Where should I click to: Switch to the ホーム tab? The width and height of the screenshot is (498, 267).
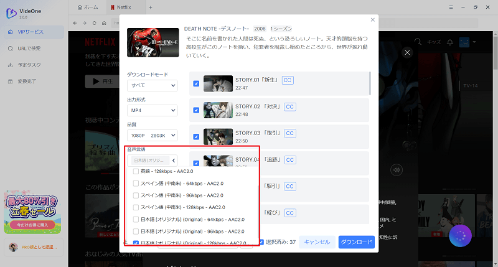[x=88, y=7]
